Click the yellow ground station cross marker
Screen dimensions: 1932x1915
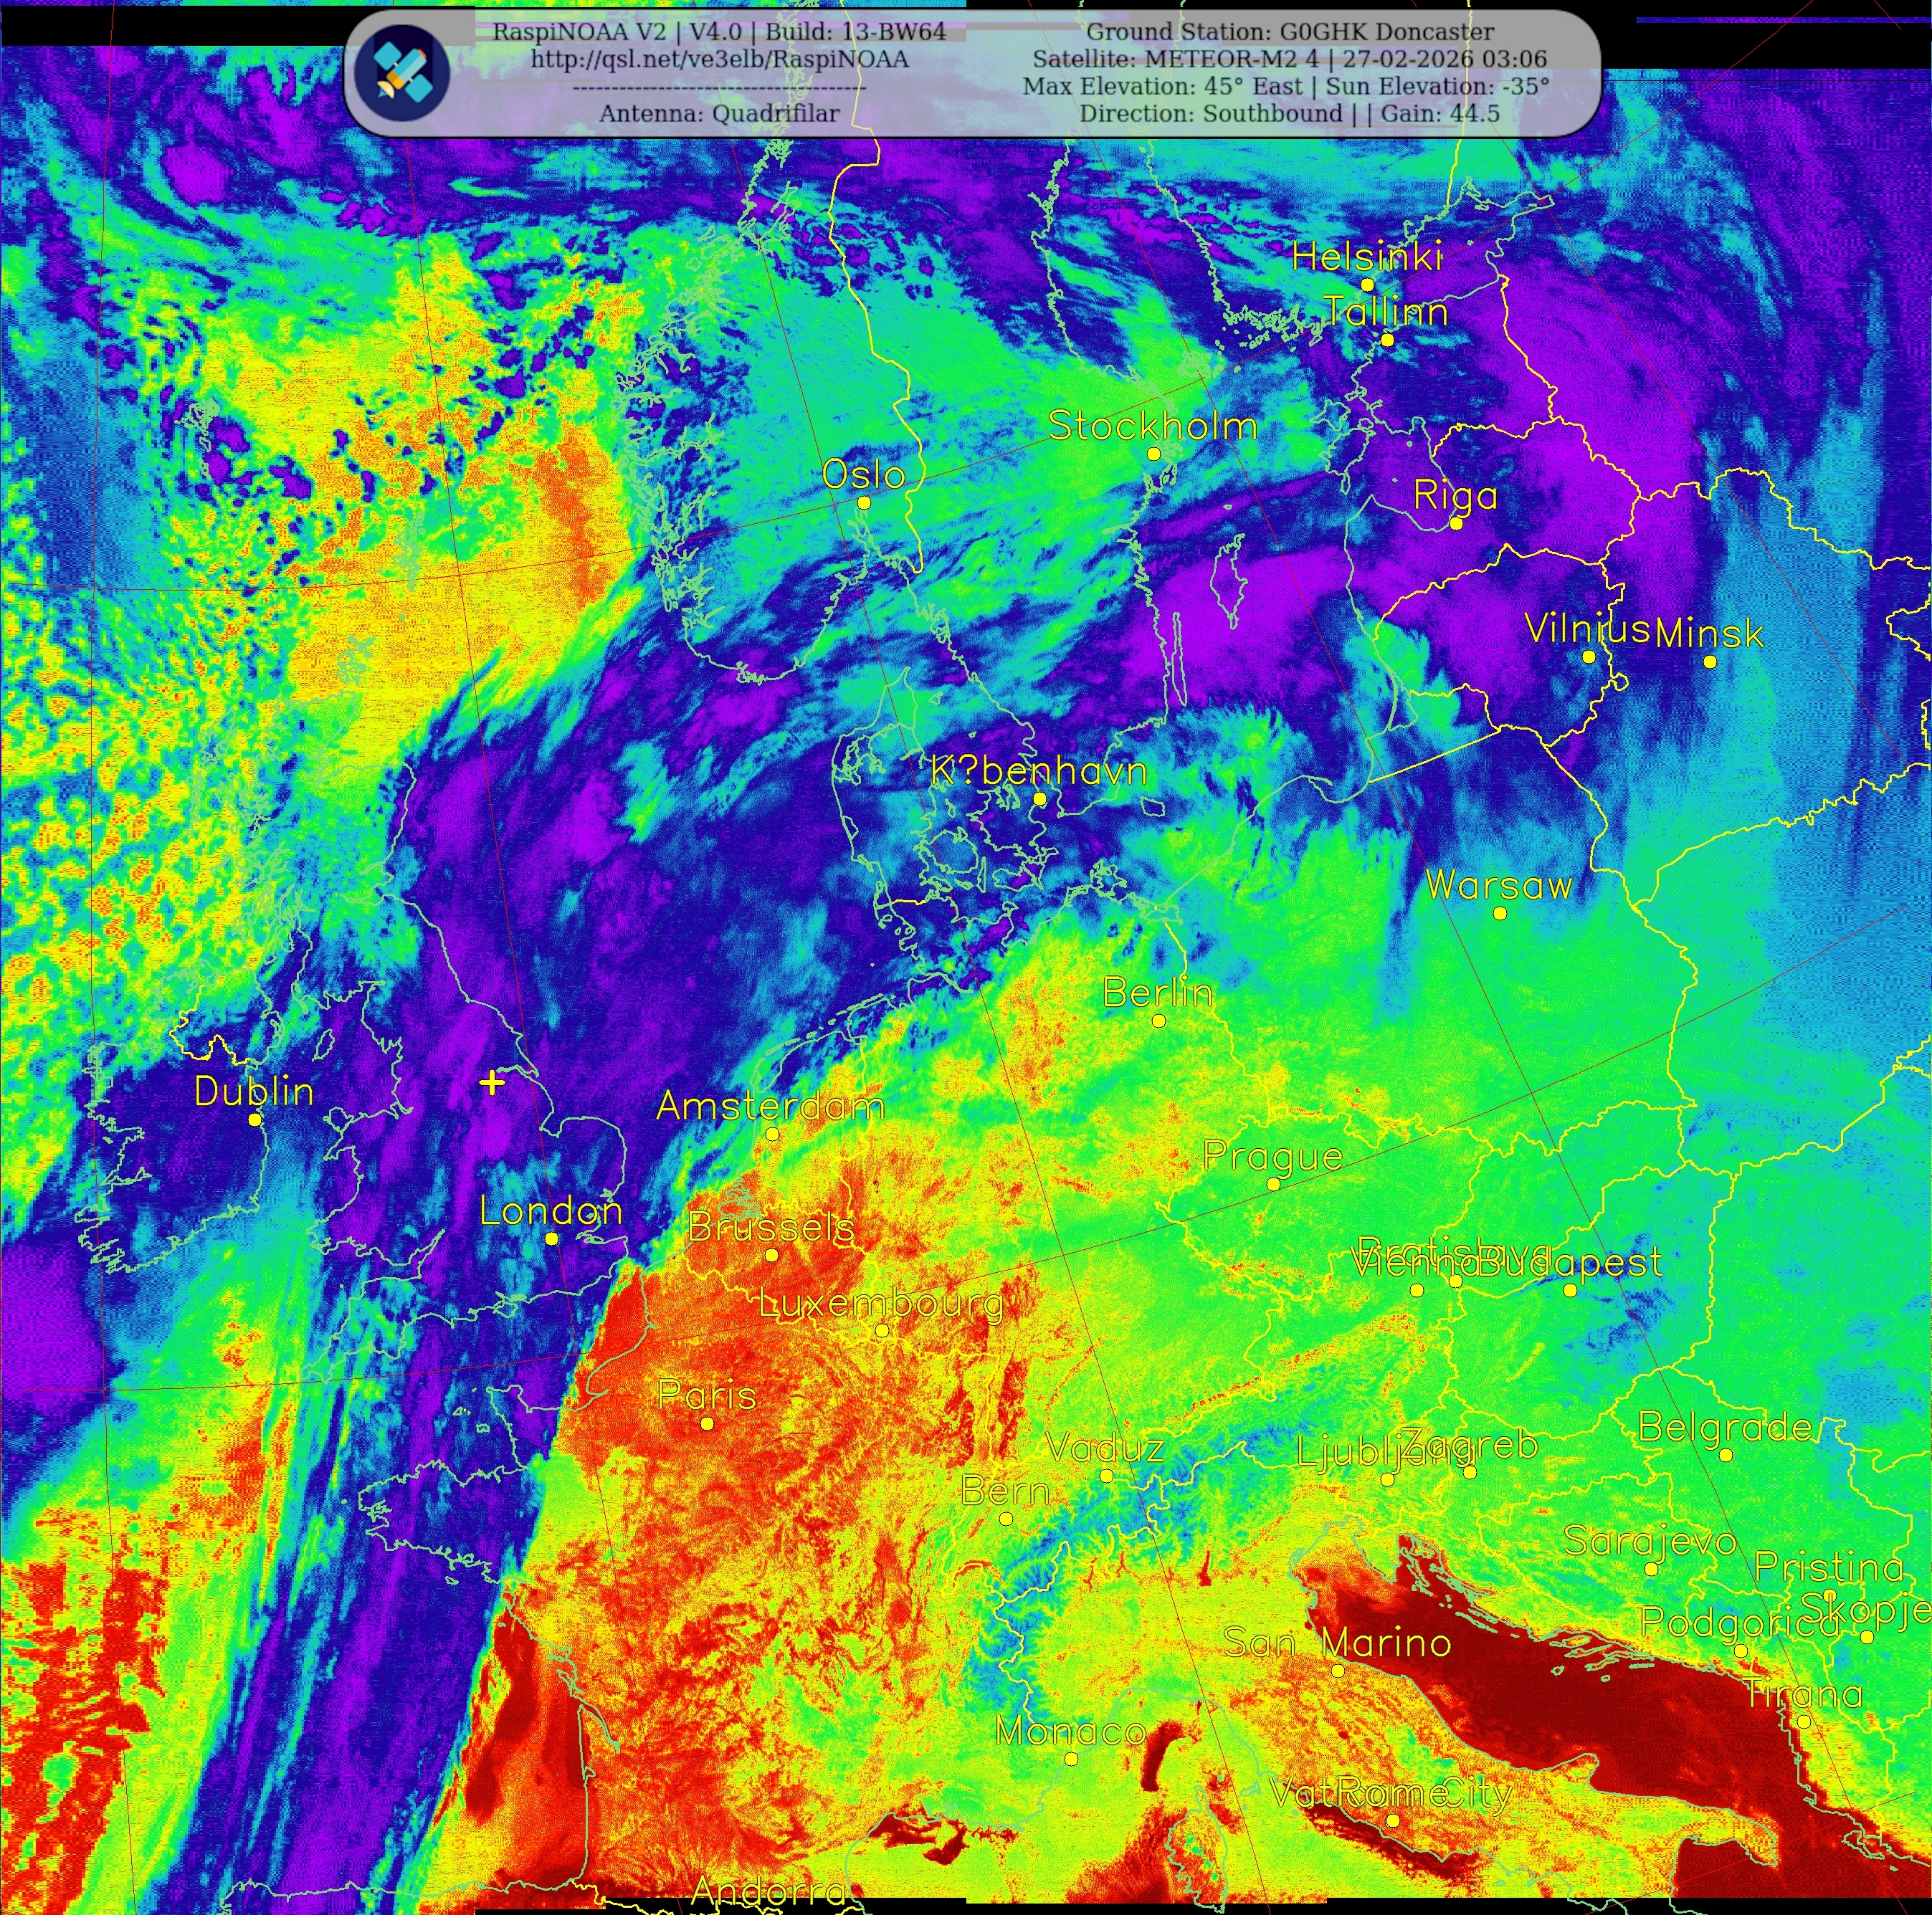click(x=492, y=1082)
